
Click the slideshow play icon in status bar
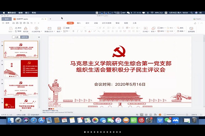[160, 115]
